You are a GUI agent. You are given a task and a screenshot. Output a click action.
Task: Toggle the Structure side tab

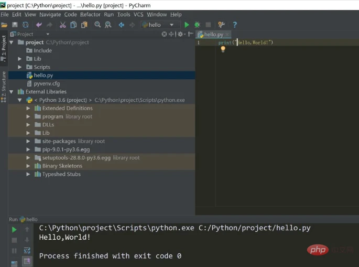pos(4,87)
